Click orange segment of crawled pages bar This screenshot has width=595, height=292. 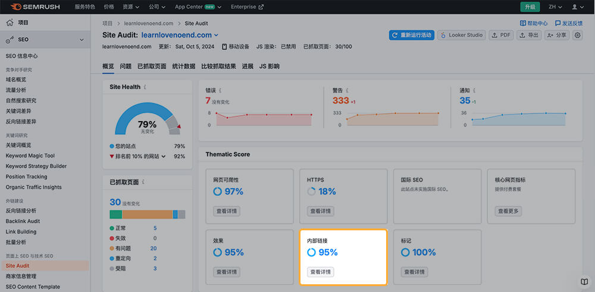click(x=147, y=214)
